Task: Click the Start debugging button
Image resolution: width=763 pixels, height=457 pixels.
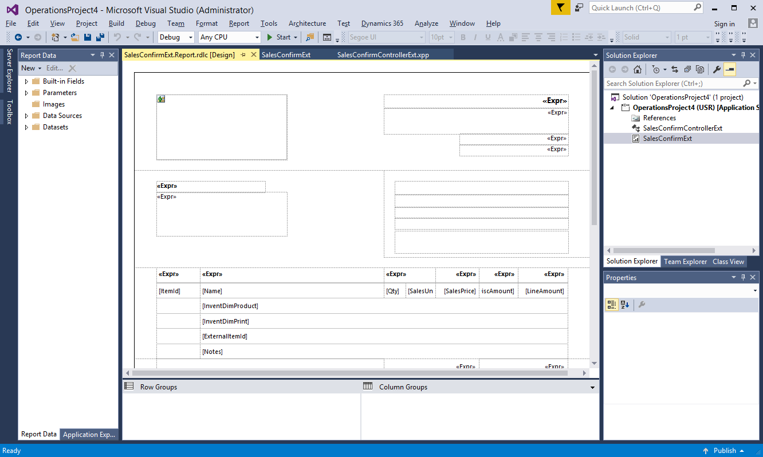Action: tap(279, 37)
